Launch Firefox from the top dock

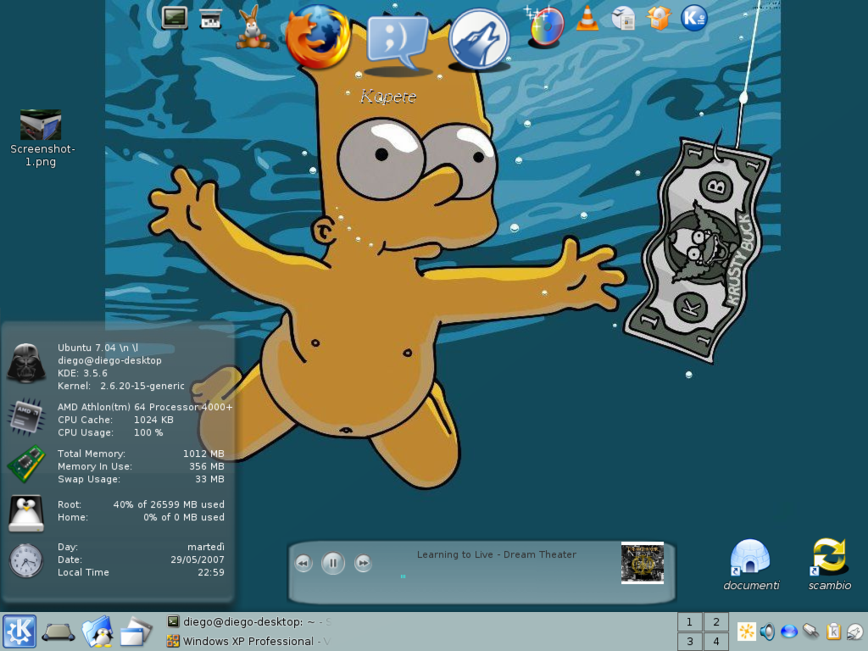[318, 37]
